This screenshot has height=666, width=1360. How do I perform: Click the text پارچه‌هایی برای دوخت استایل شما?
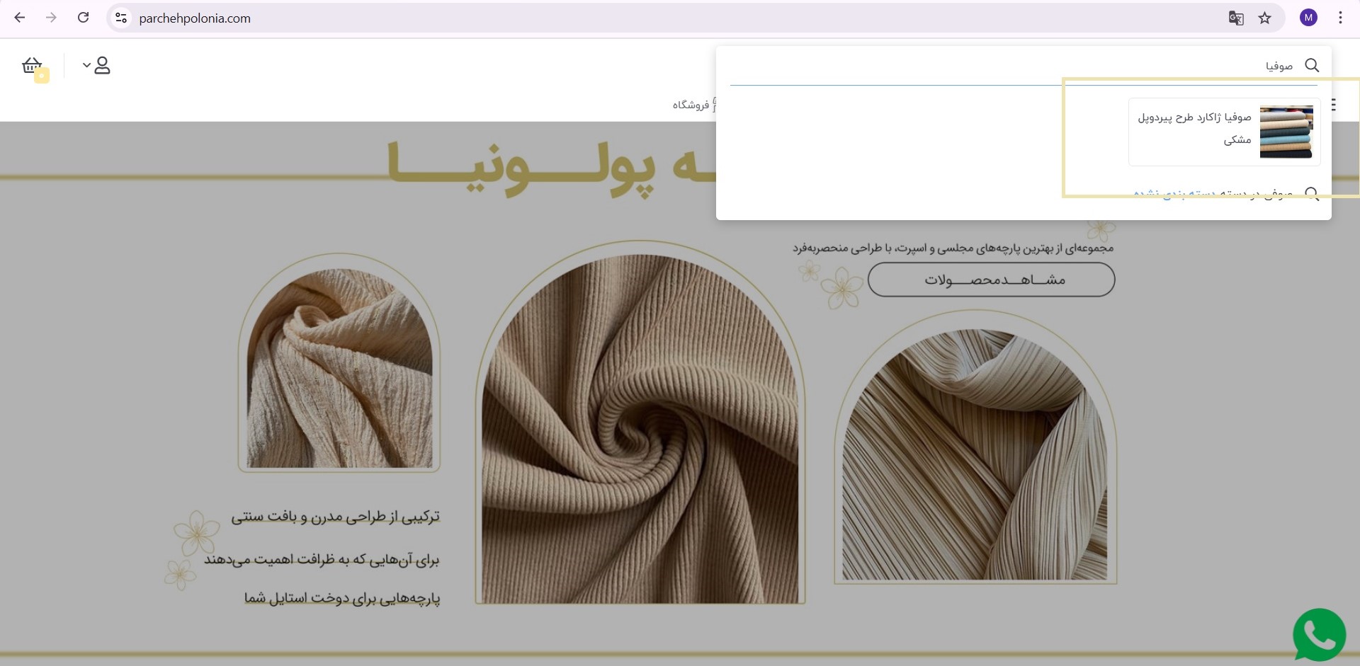[342, 598]
